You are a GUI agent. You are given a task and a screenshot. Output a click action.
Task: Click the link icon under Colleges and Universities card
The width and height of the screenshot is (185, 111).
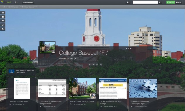point(131,107)
